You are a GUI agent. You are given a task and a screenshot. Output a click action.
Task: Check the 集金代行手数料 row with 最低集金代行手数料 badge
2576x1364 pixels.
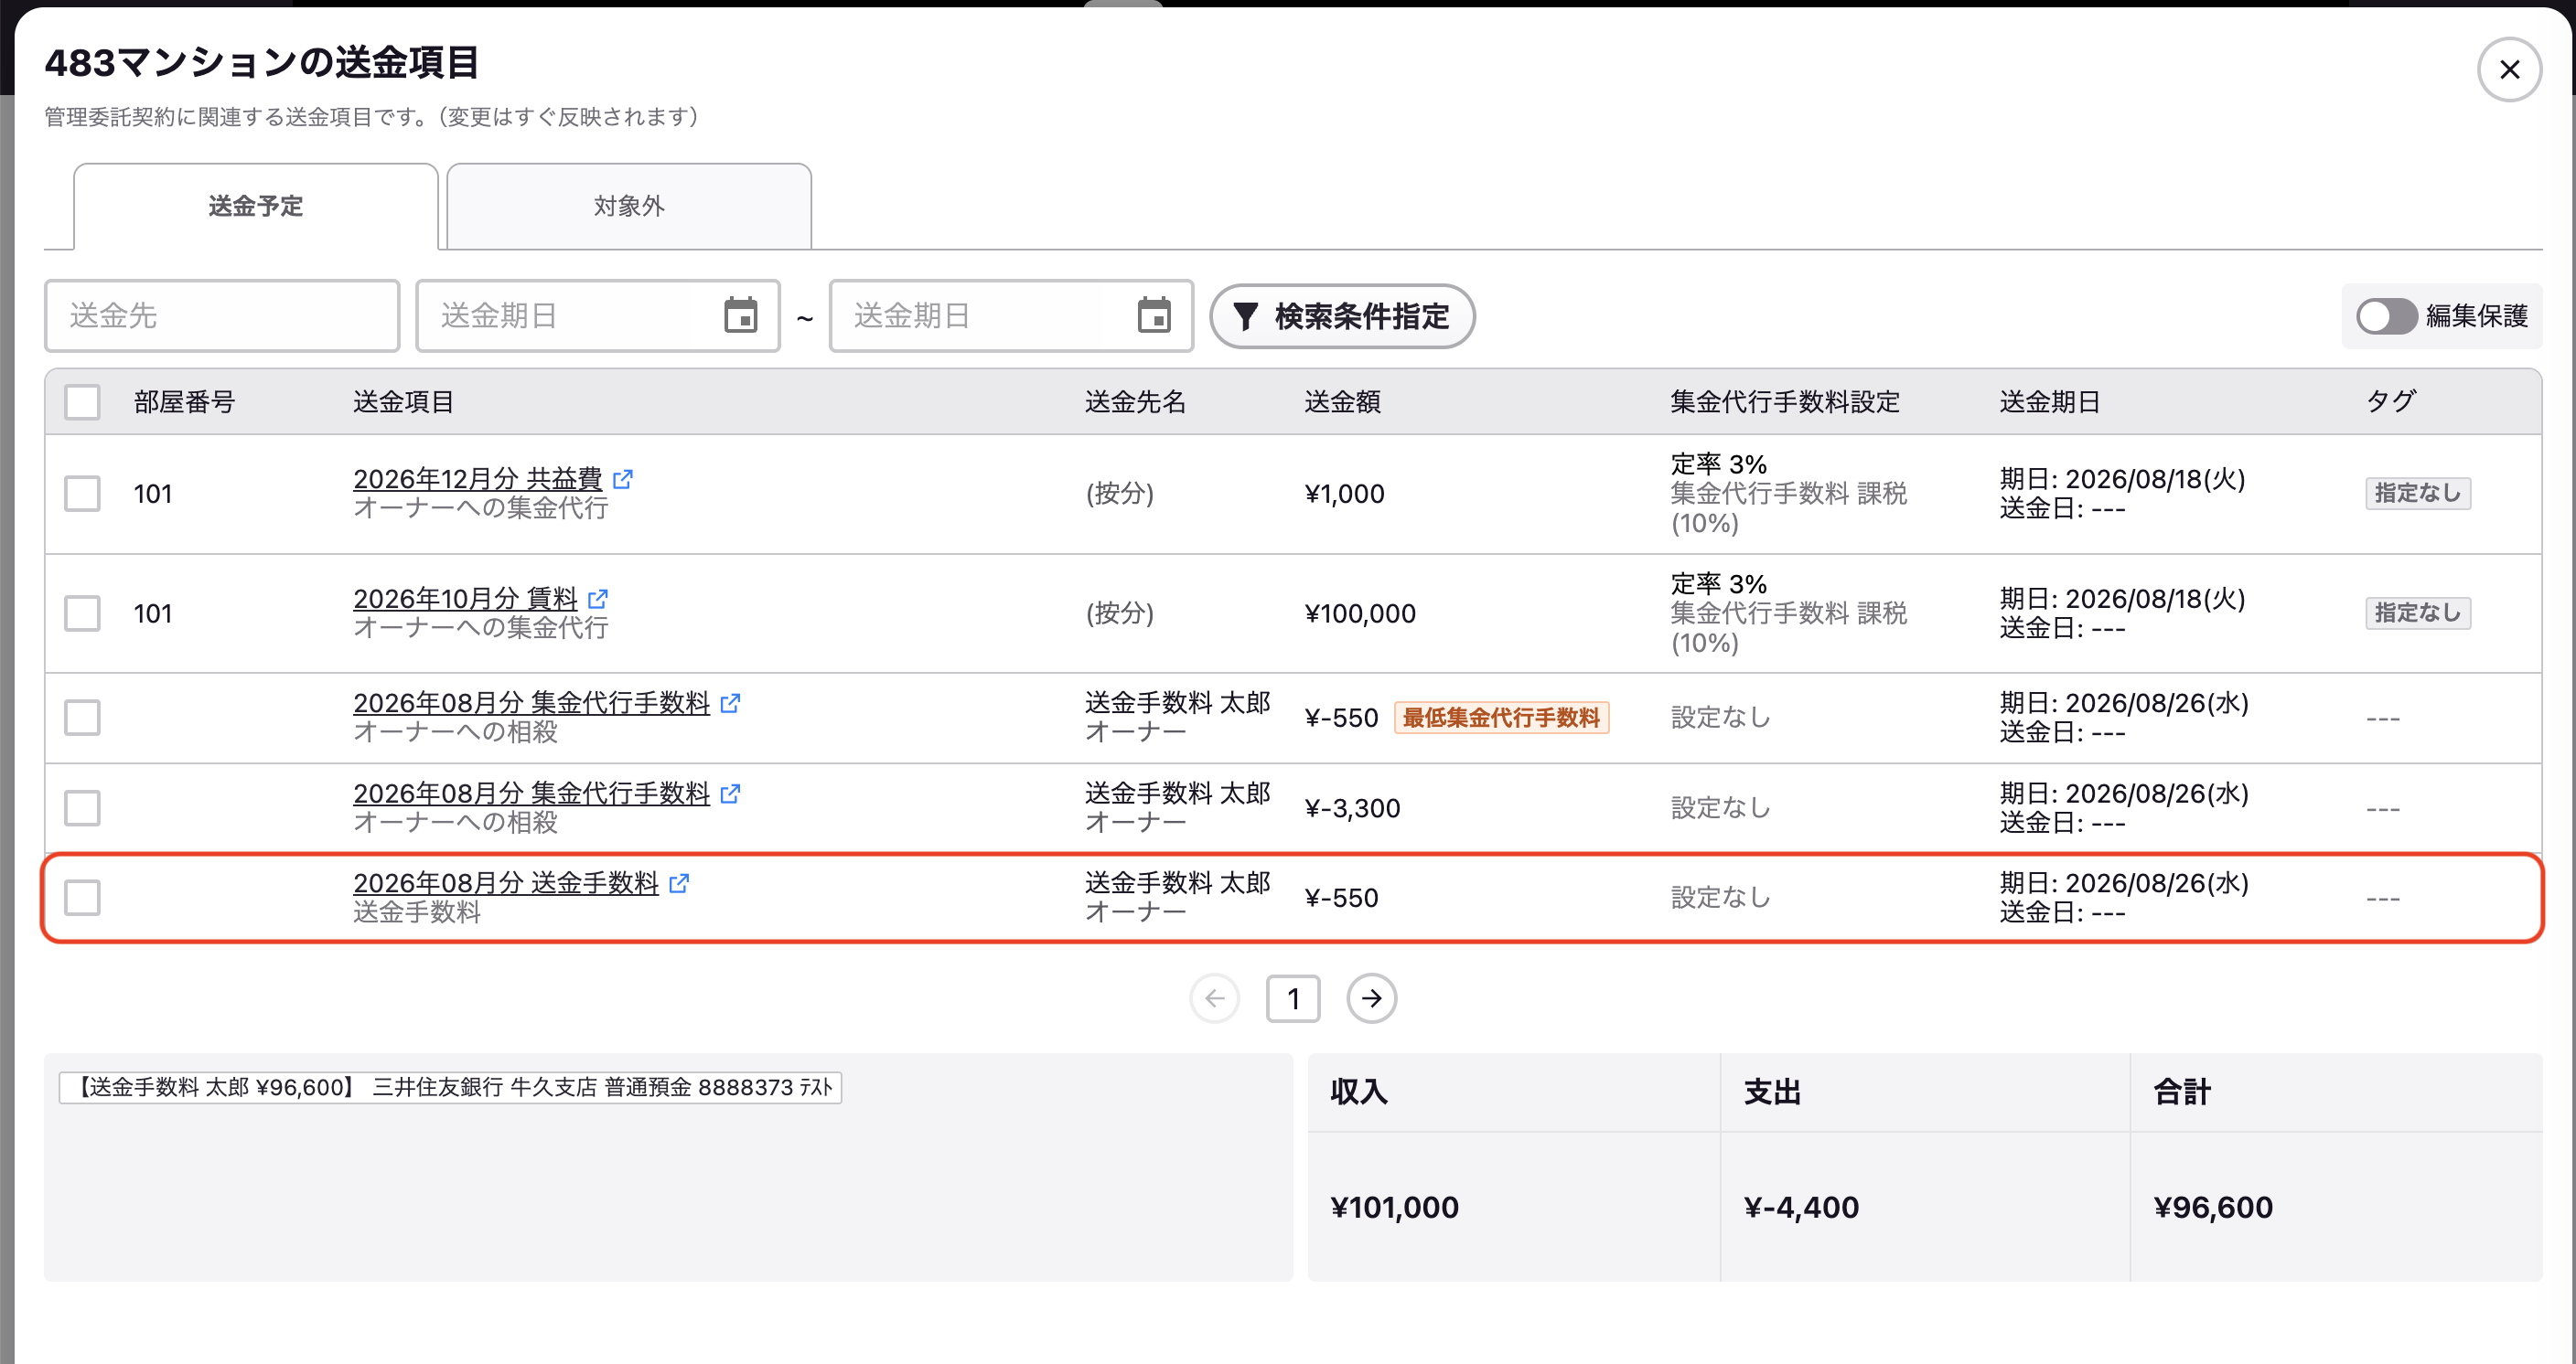(82, 718)
